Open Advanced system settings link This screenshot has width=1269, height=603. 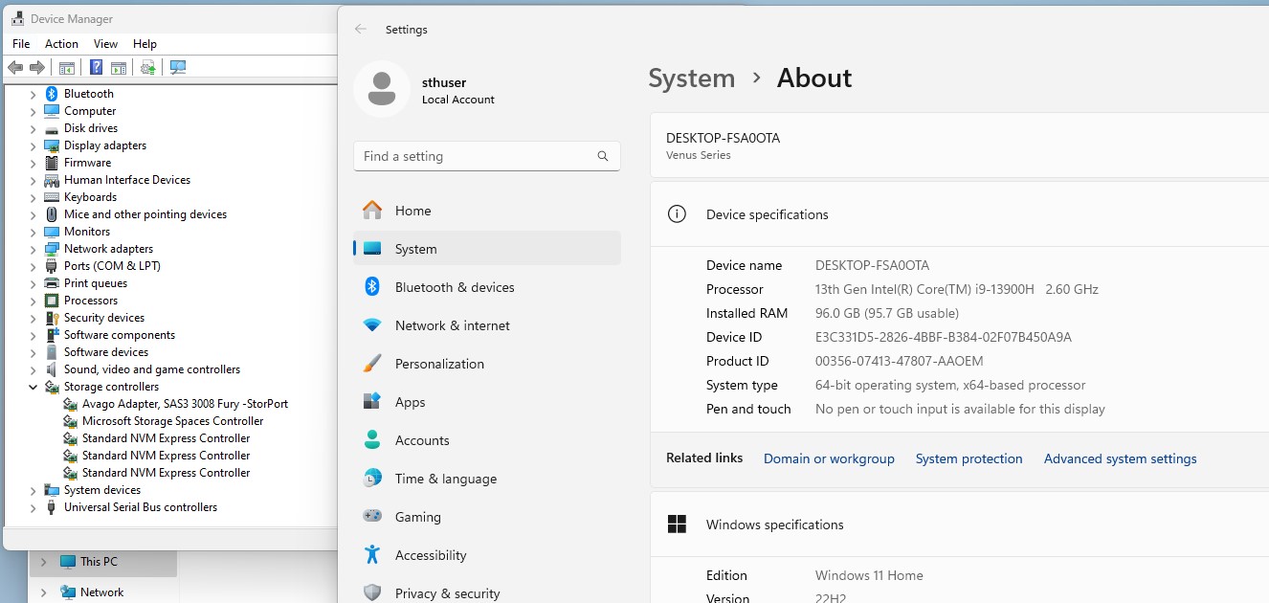[x=1120, y=458]
